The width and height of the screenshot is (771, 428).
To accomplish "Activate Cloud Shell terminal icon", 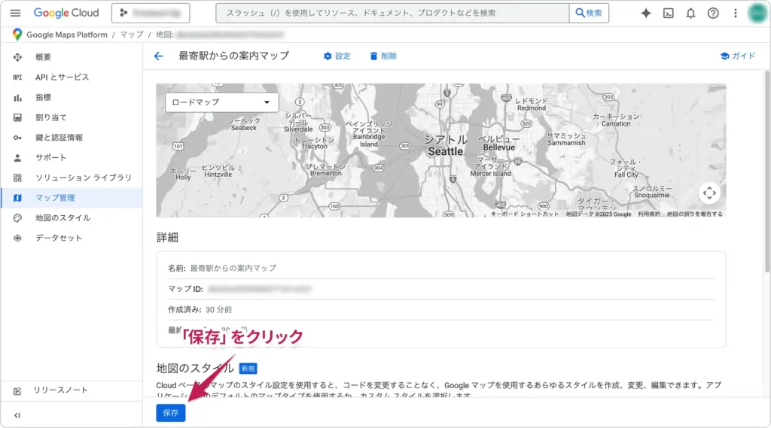I will coord(669,14).
